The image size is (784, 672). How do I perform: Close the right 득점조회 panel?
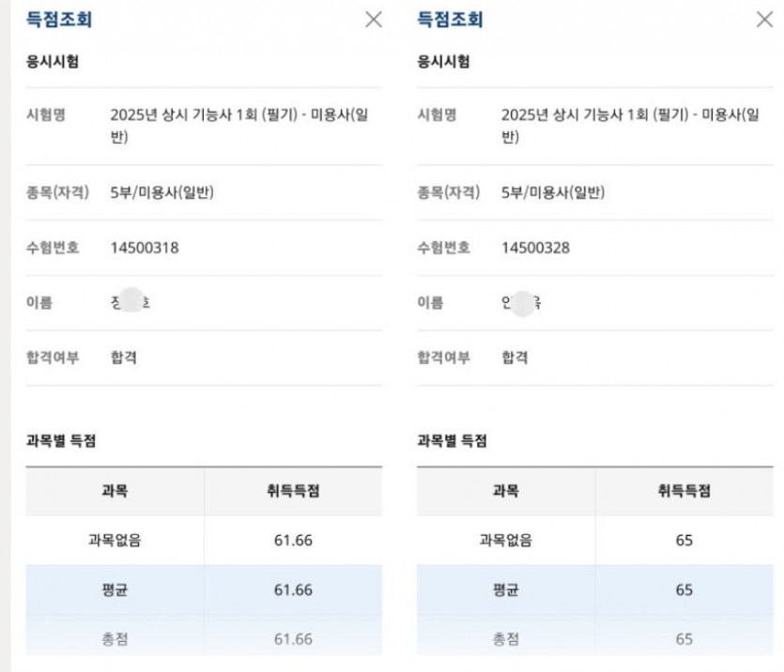click(x=764, y=20)
